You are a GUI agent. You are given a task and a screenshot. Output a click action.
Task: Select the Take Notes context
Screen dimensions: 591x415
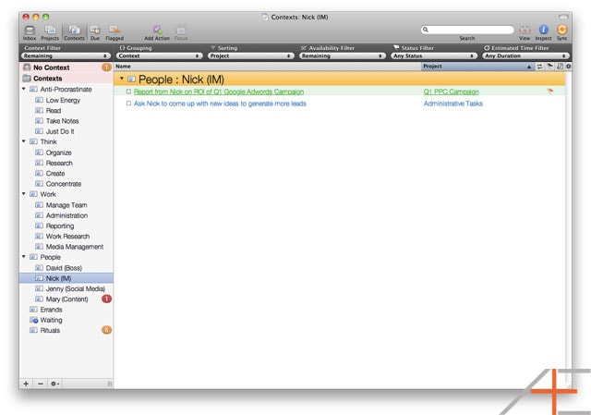coord(62,121)
